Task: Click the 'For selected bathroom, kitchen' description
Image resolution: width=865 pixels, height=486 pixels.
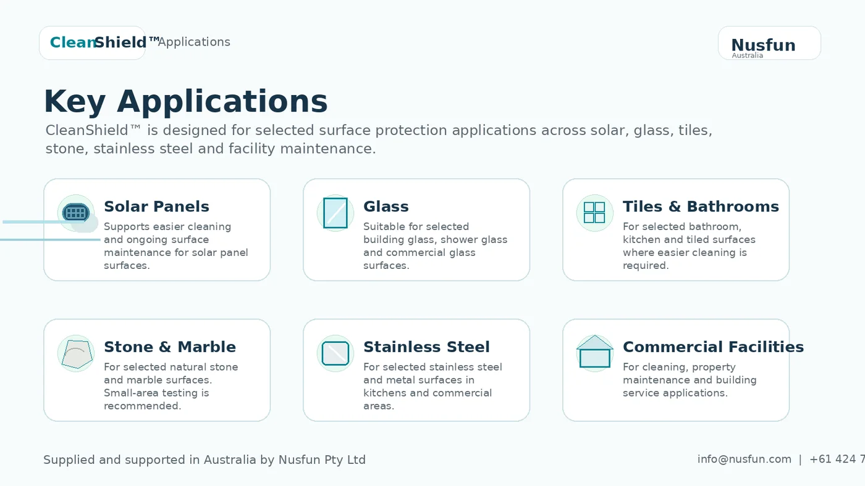Action: [x=689, y=246]
